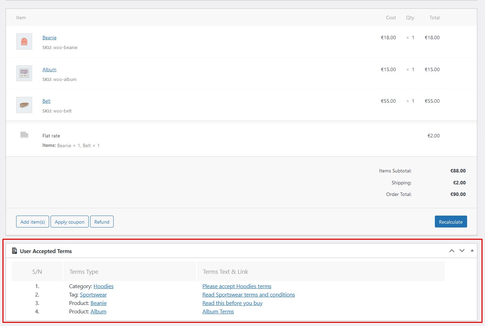Click the Total column header

[435, 18]
